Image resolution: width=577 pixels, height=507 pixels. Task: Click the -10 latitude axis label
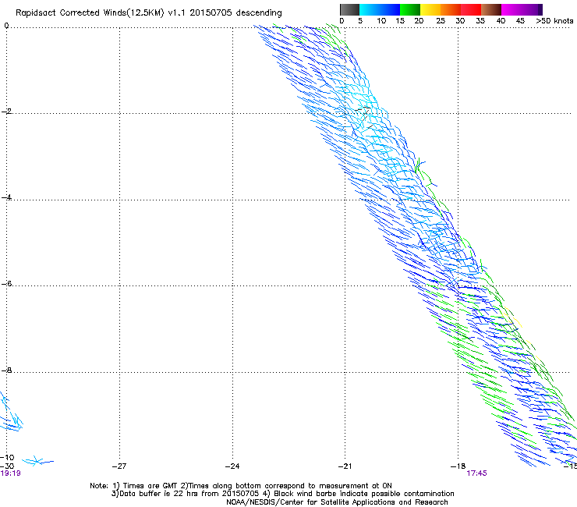[7, 457]
